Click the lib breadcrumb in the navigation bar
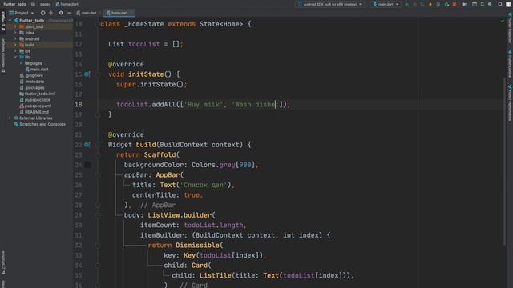513x288 pixels. click(x=33, y=5)
